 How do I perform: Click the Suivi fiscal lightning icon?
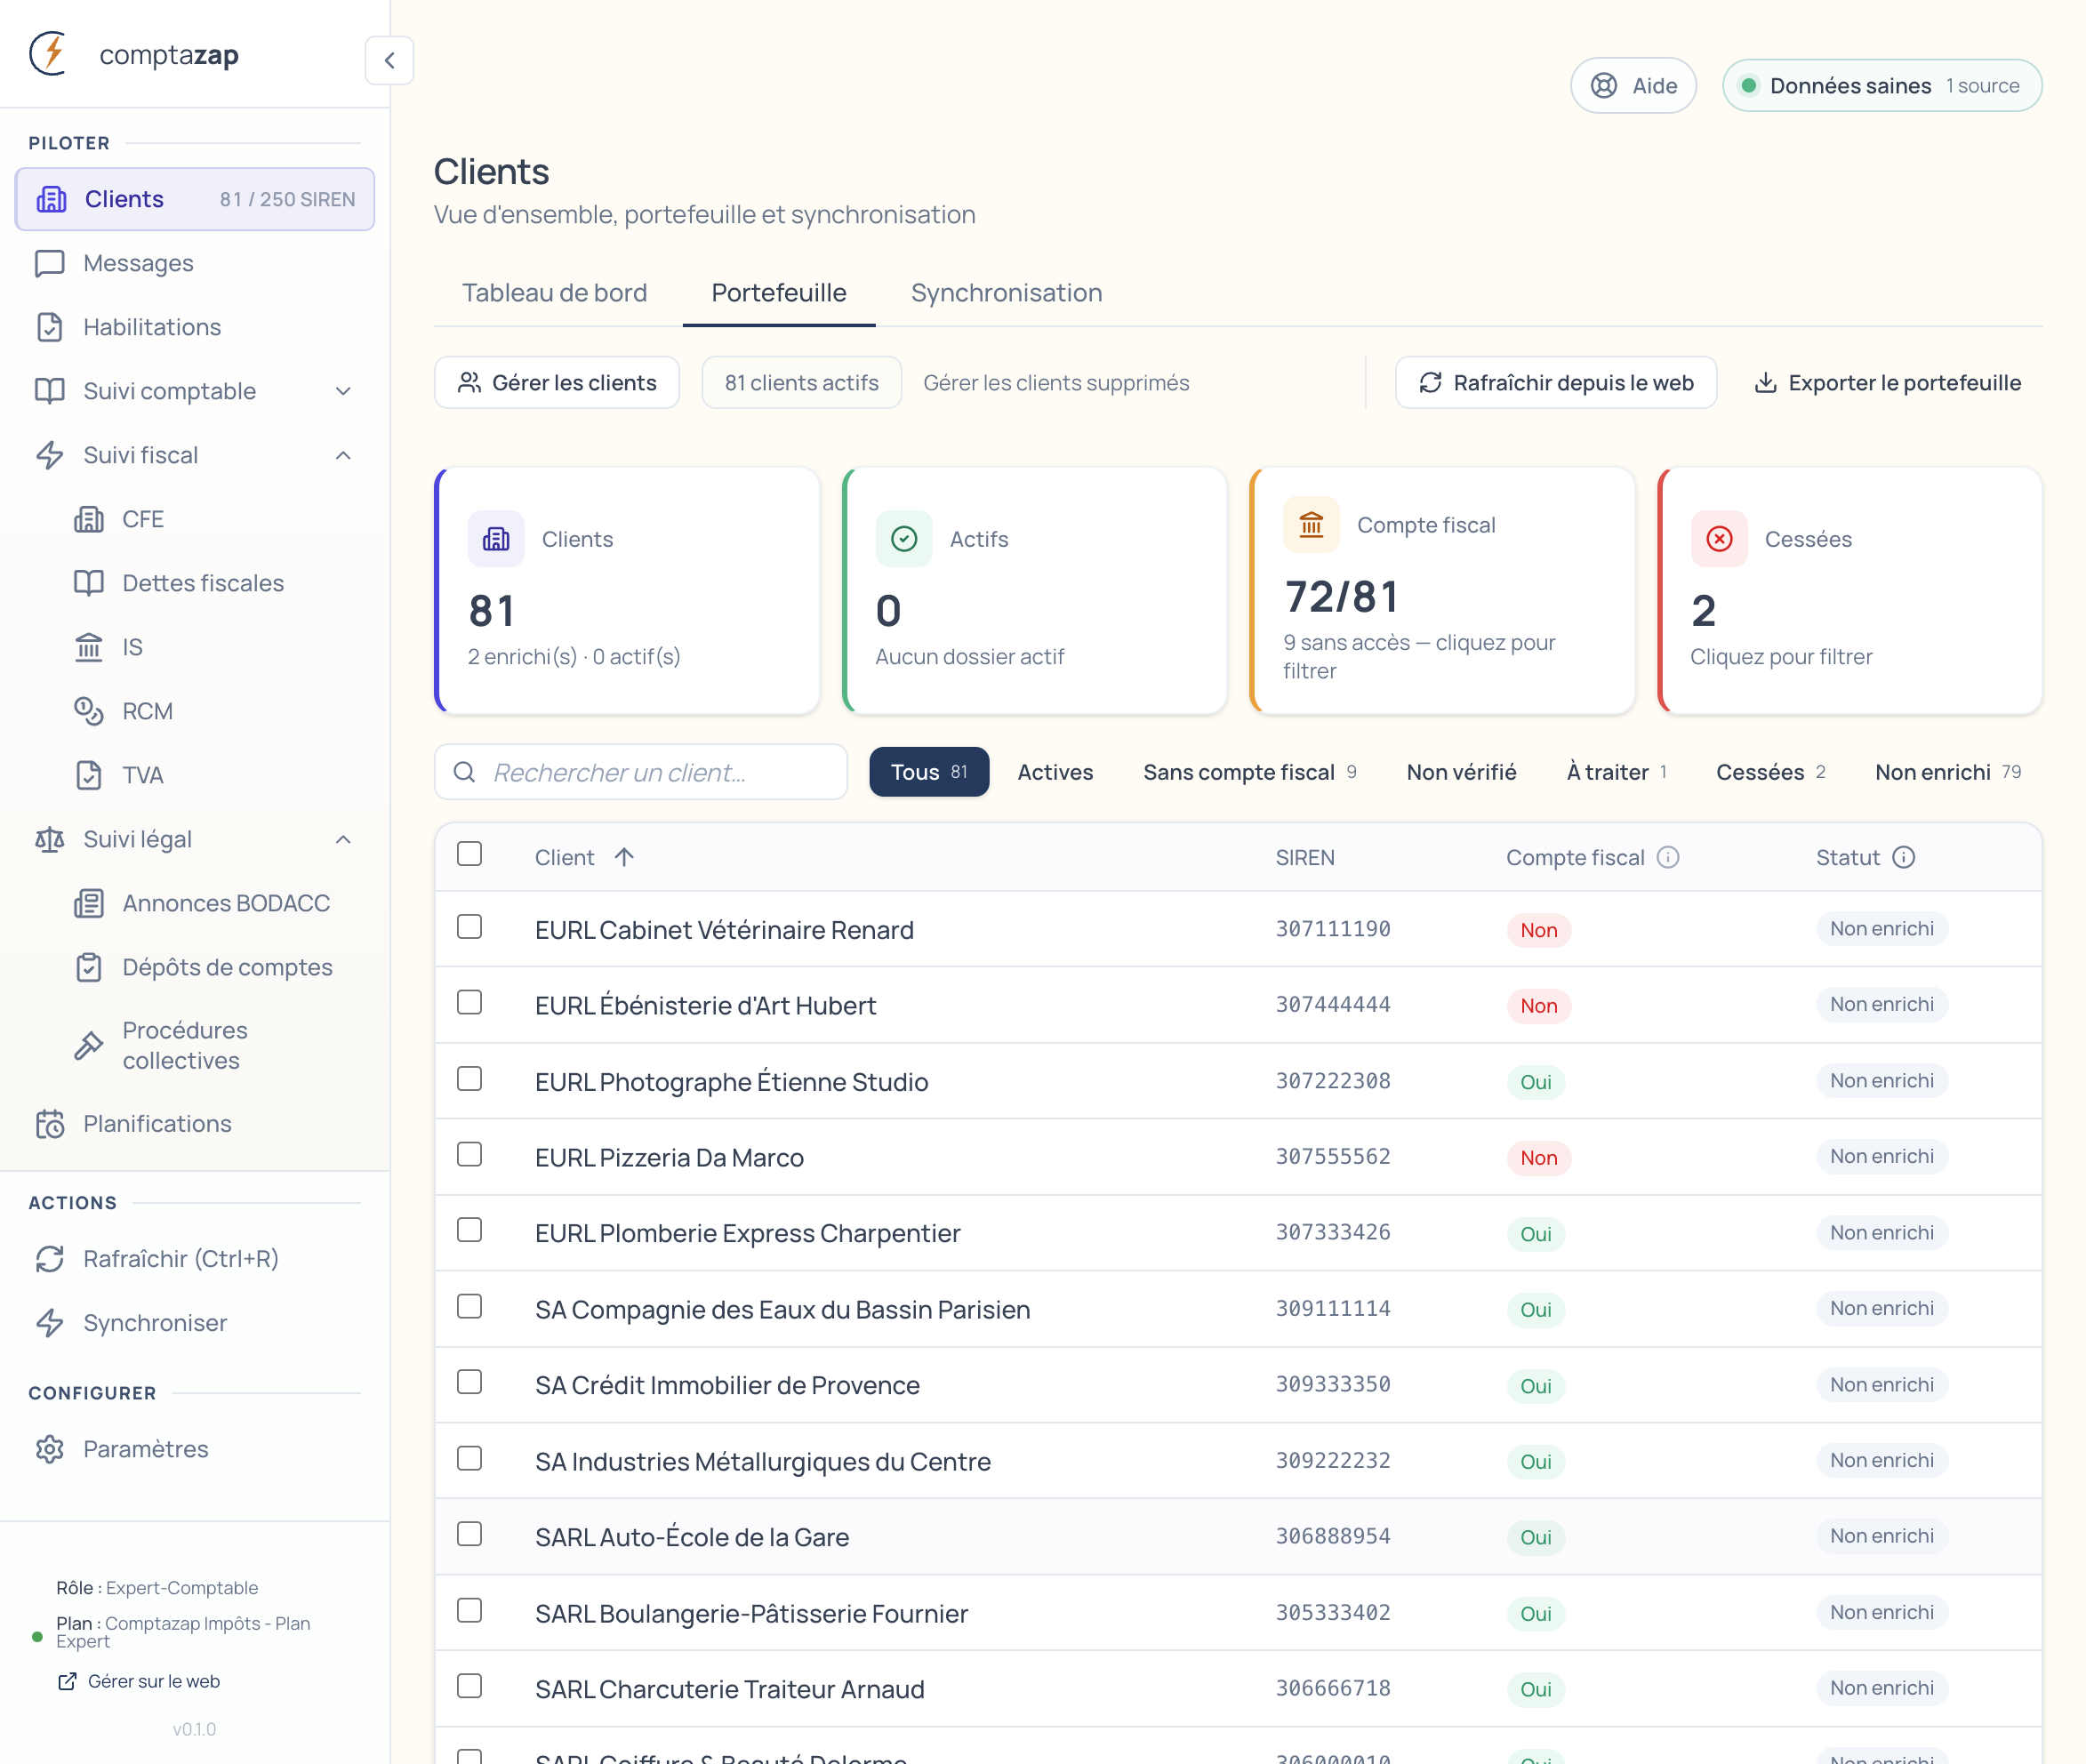[x=50, y=455]
